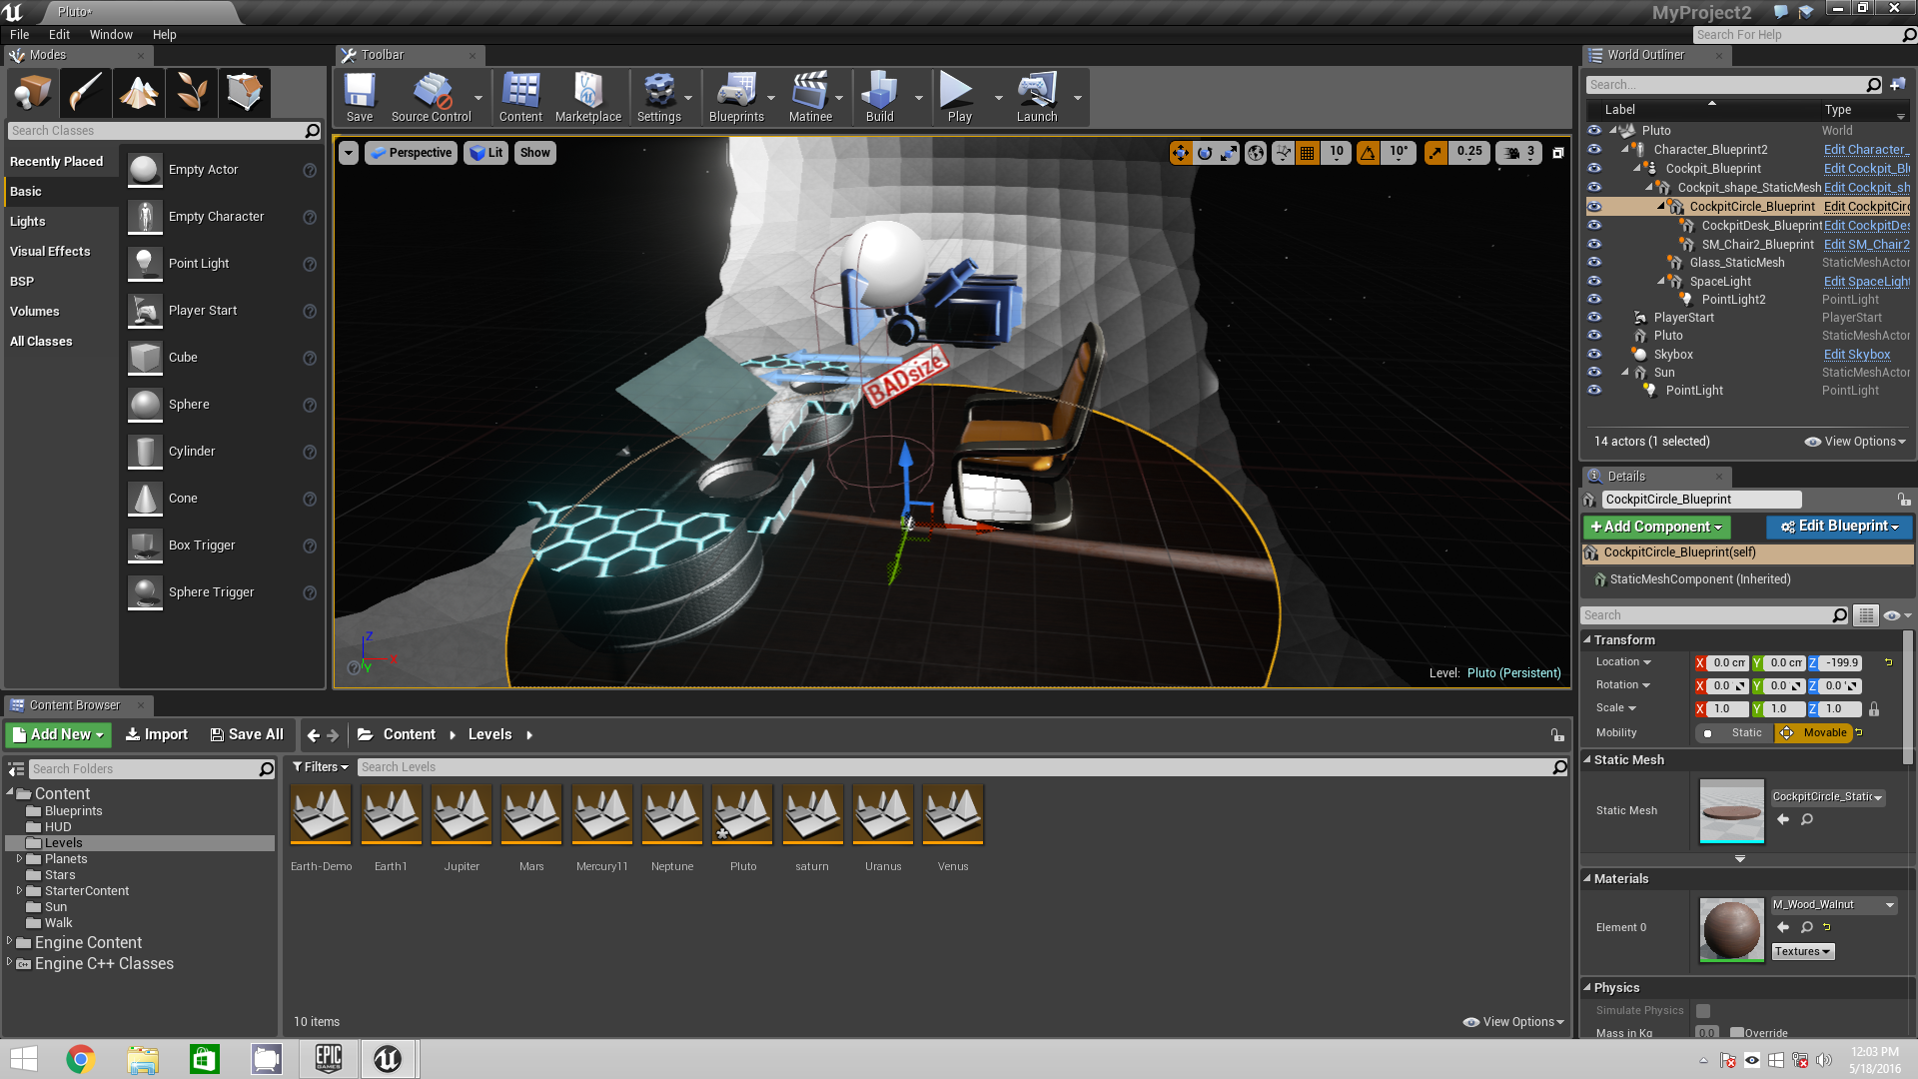Select the Paint mode brush icon
The height and width of the screenshot is (1079, 1918).
click(x=86, y=93)
